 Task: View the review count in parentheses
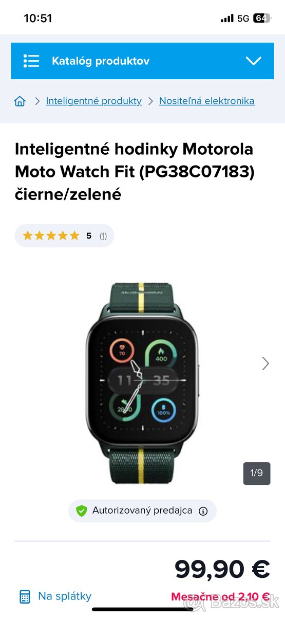103,236
